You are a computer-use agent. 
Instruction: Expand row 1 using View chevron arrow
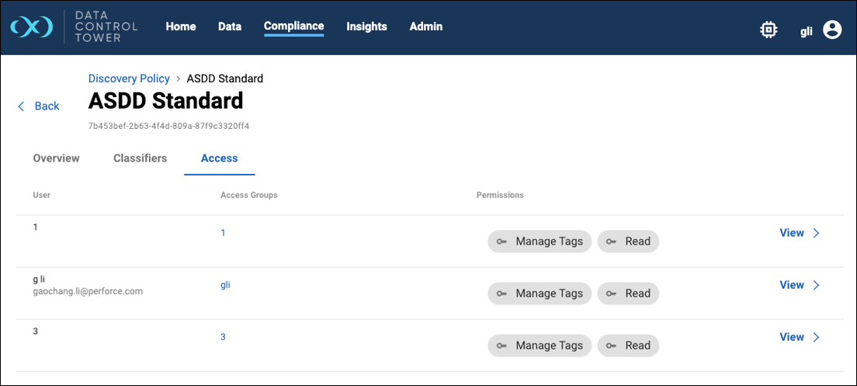click(x=816, y=233)
